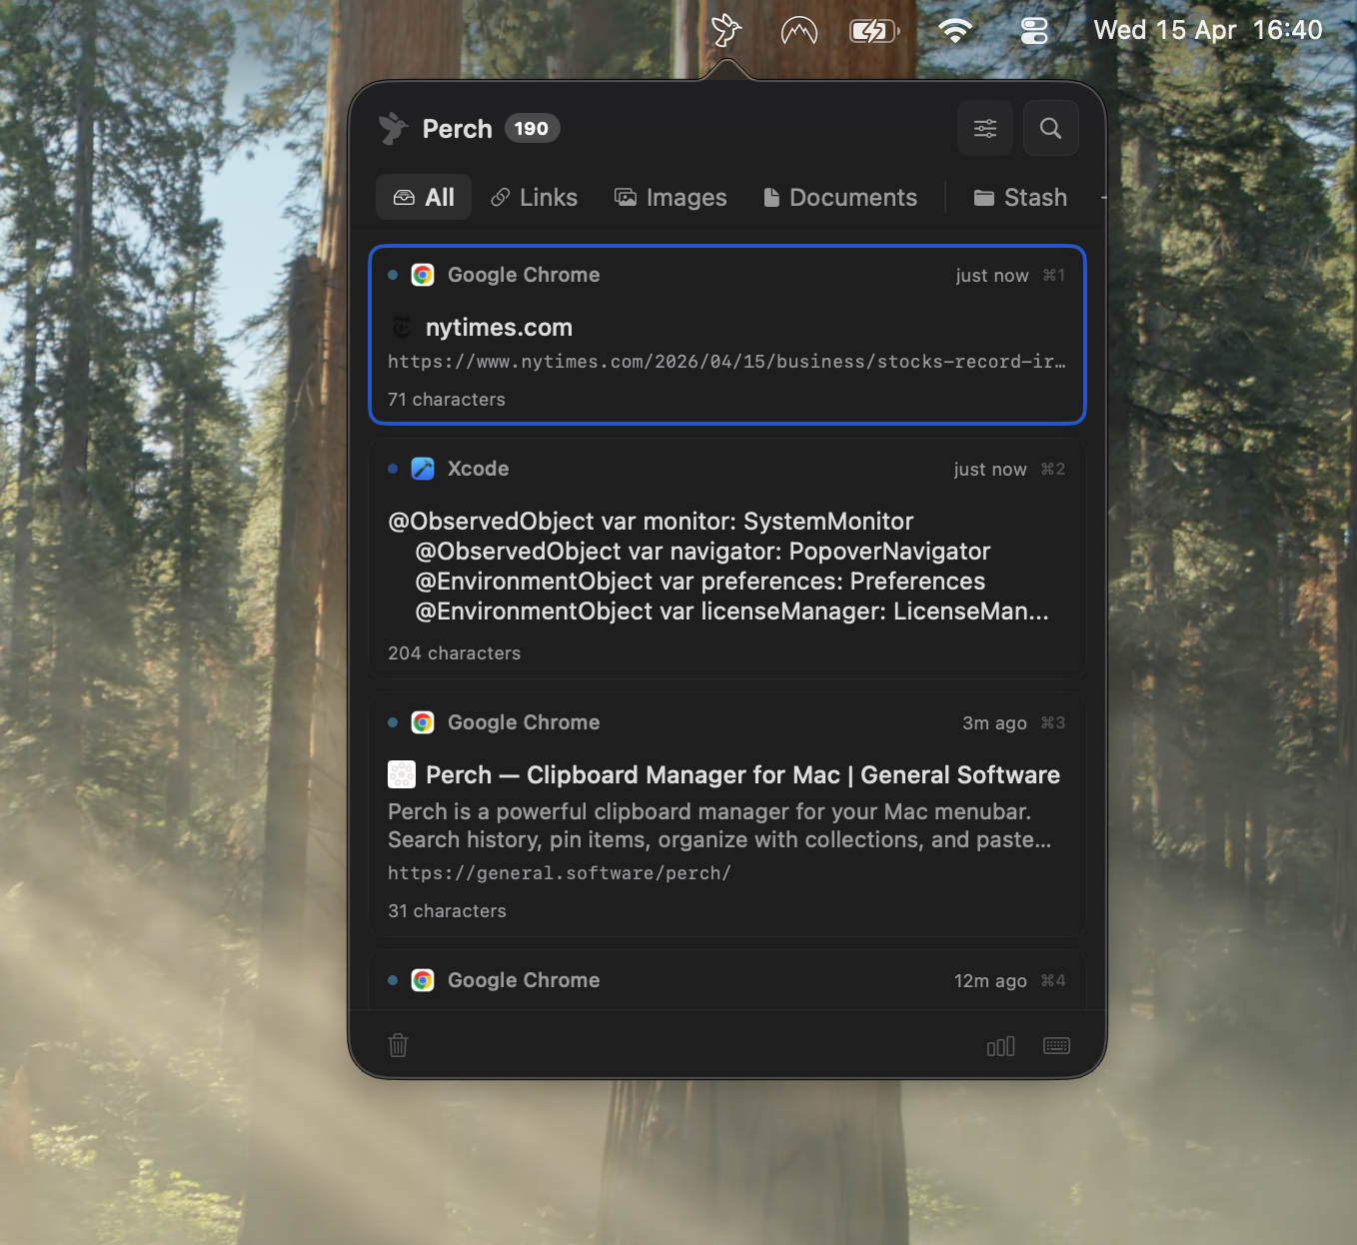
Task: Open the Stash tab
Action: pyautogui.click(x=1020, y=197)
